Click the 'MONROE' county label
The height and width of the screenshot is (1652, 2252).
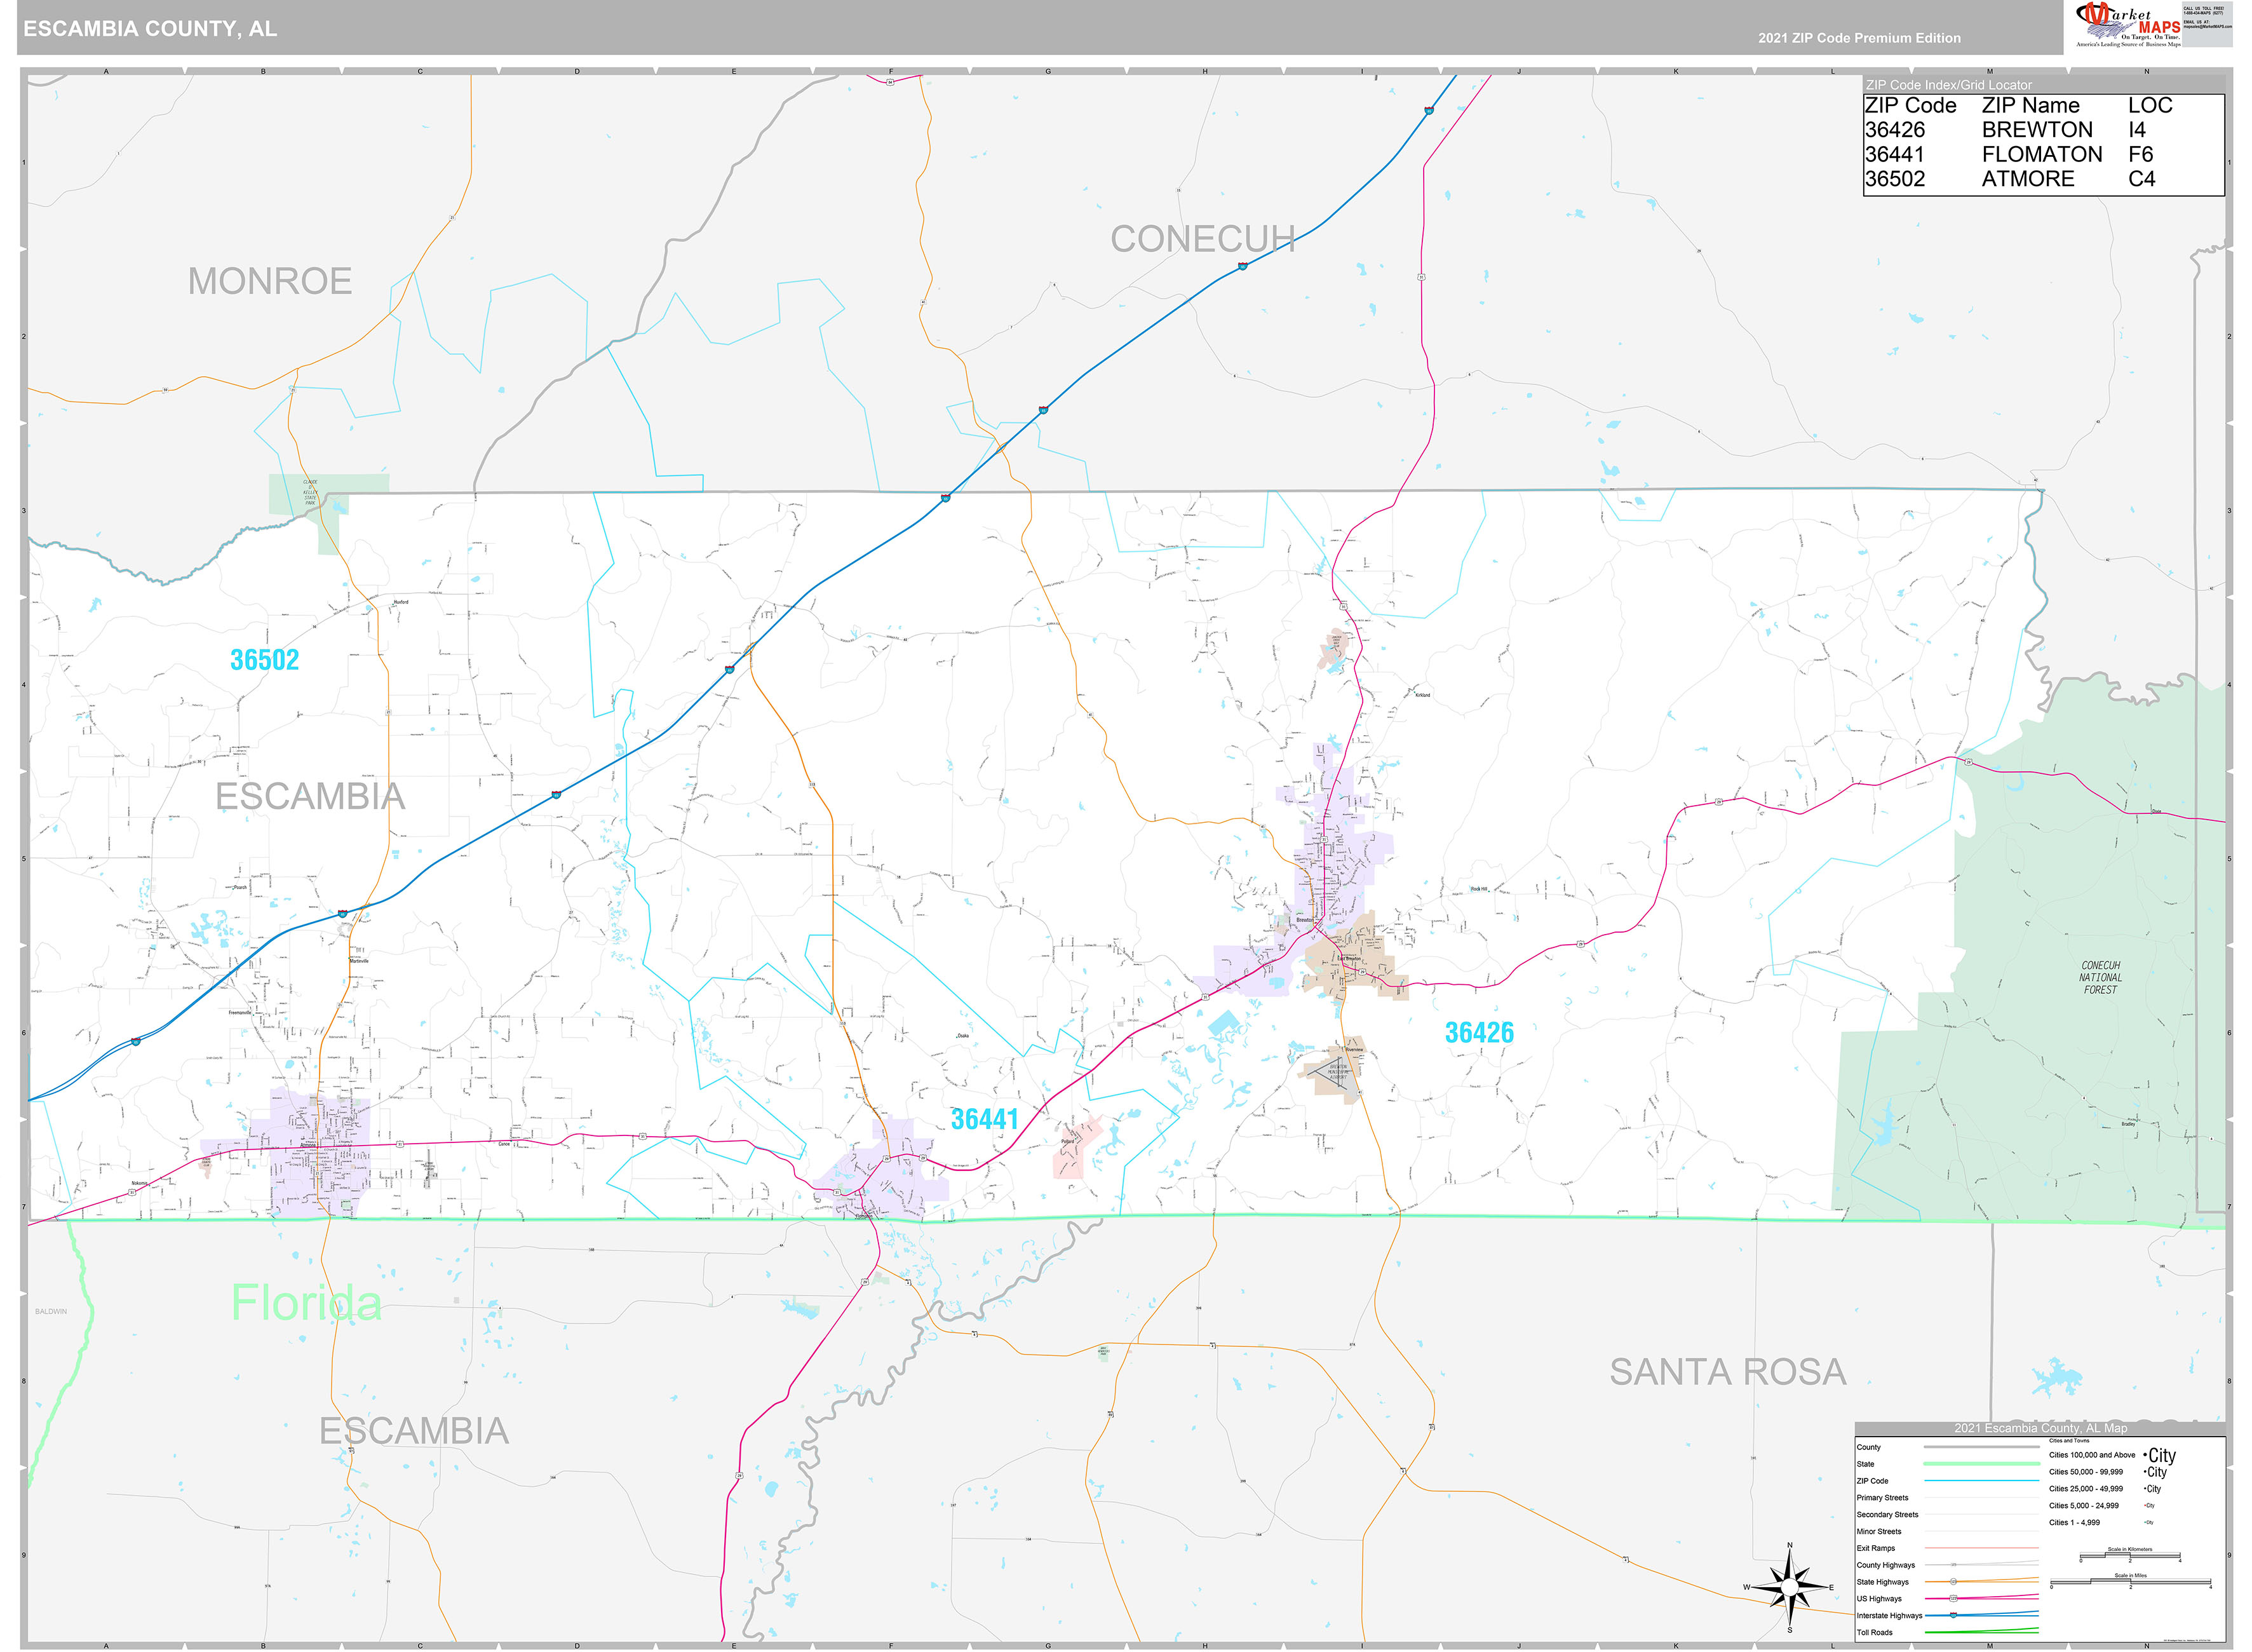270,281
